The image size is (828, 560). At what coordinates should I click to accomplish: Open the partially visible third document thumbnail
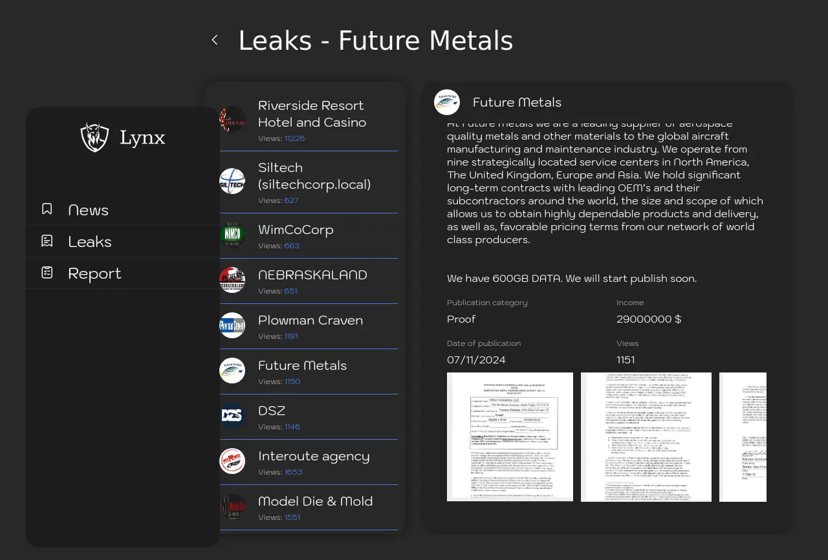pos(743,436)
